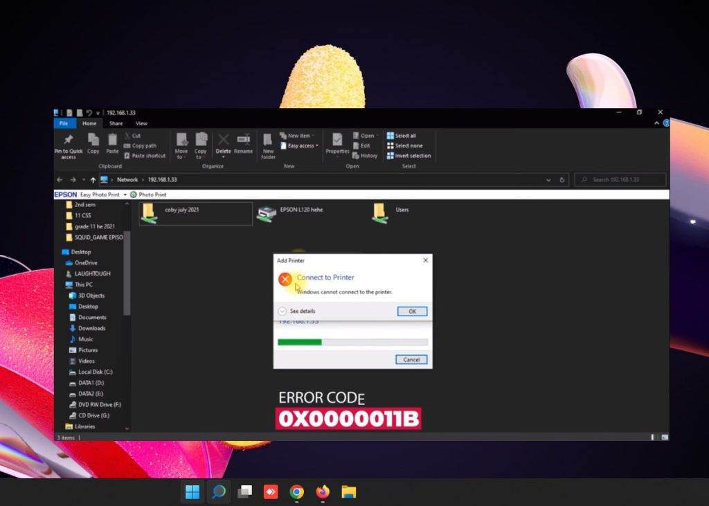Switch to the Share ribbon tab
Screen dimensions: 709x506
116,123
